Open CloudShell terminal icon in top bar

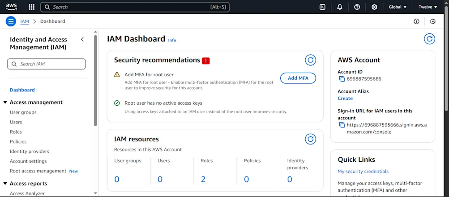pos(322,7)
